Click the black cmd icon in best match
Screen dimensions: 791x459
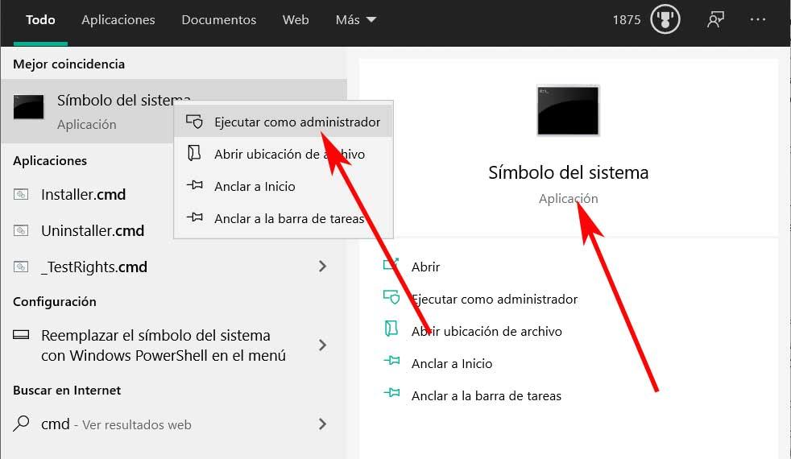pyautogui.click(x=29, y=107)
